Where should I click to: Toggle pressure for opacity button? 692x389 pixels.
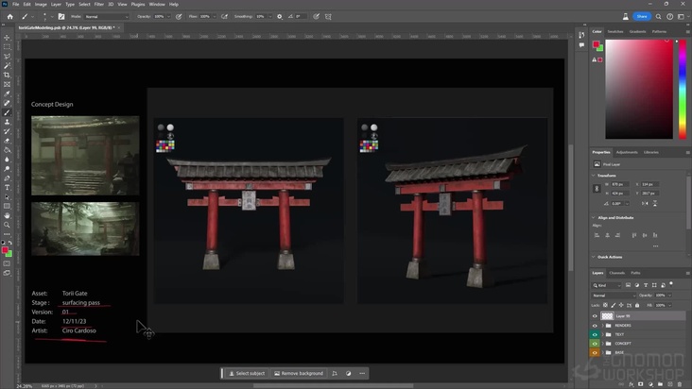coord(179,17)
